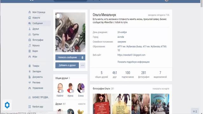Click the 5 общих друзей counter

point(101,74)
